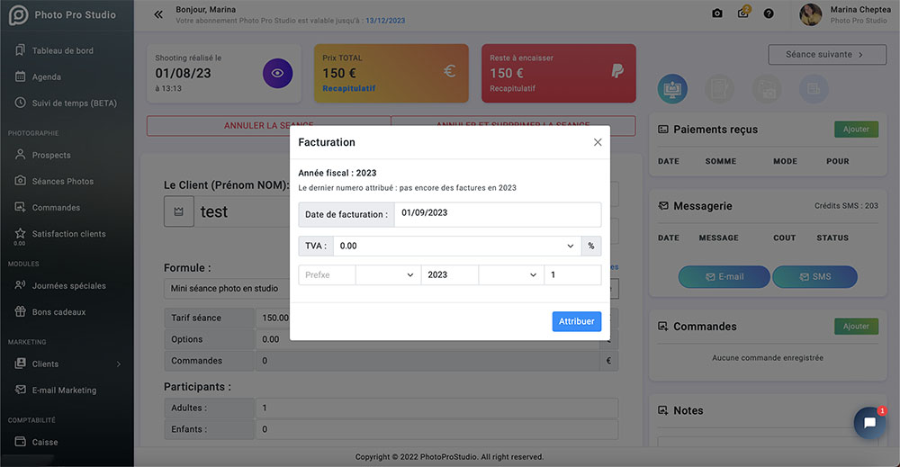Open the TVA dropdown

tap(457, 247)
